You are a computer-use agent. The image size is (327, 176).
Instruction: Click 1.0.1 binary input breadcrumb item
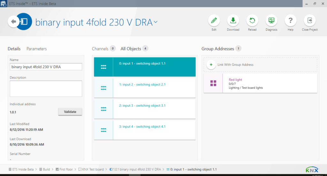pyautogui.click(x=135, y=169)
